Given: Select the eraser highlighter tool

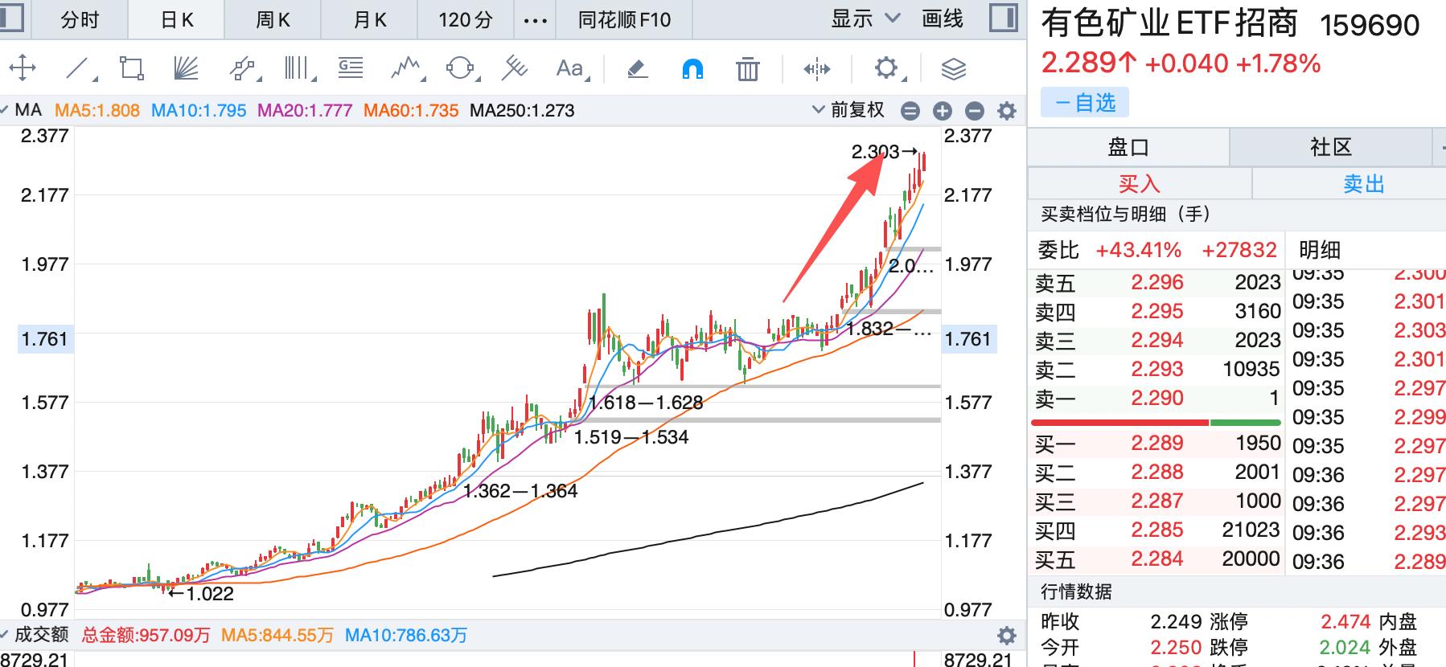Looking at the screenshot, I should [x=637, y=69].
